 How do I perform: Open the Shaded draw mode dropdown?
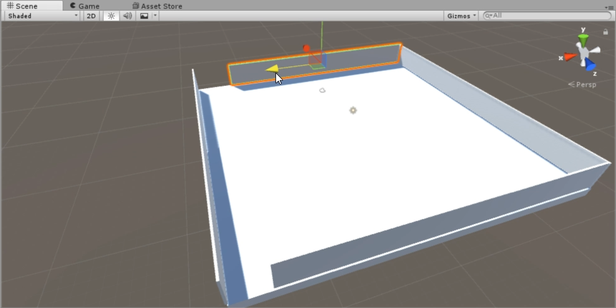pos(42,16)
